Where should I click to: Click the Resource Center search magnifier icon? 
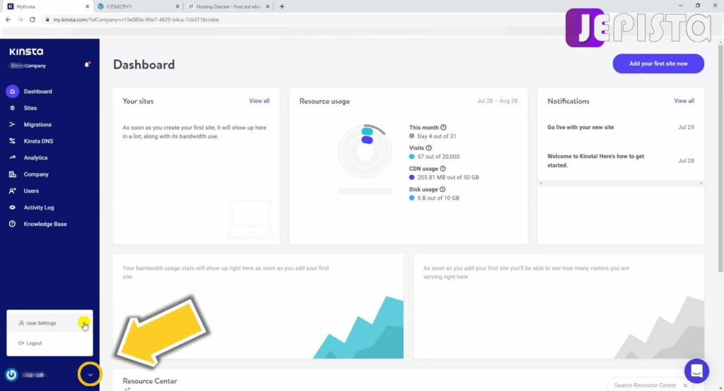point(685,385)
